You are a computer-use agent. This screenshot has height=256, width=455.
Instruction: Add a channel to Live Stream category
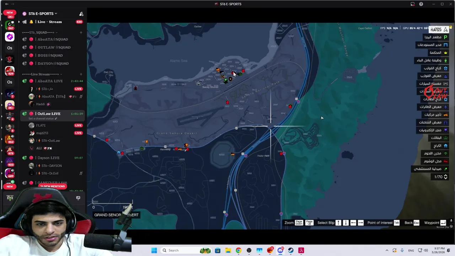[81, 74]
